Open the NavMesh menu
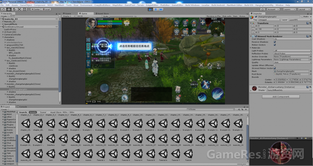 (x=59, y=5)
